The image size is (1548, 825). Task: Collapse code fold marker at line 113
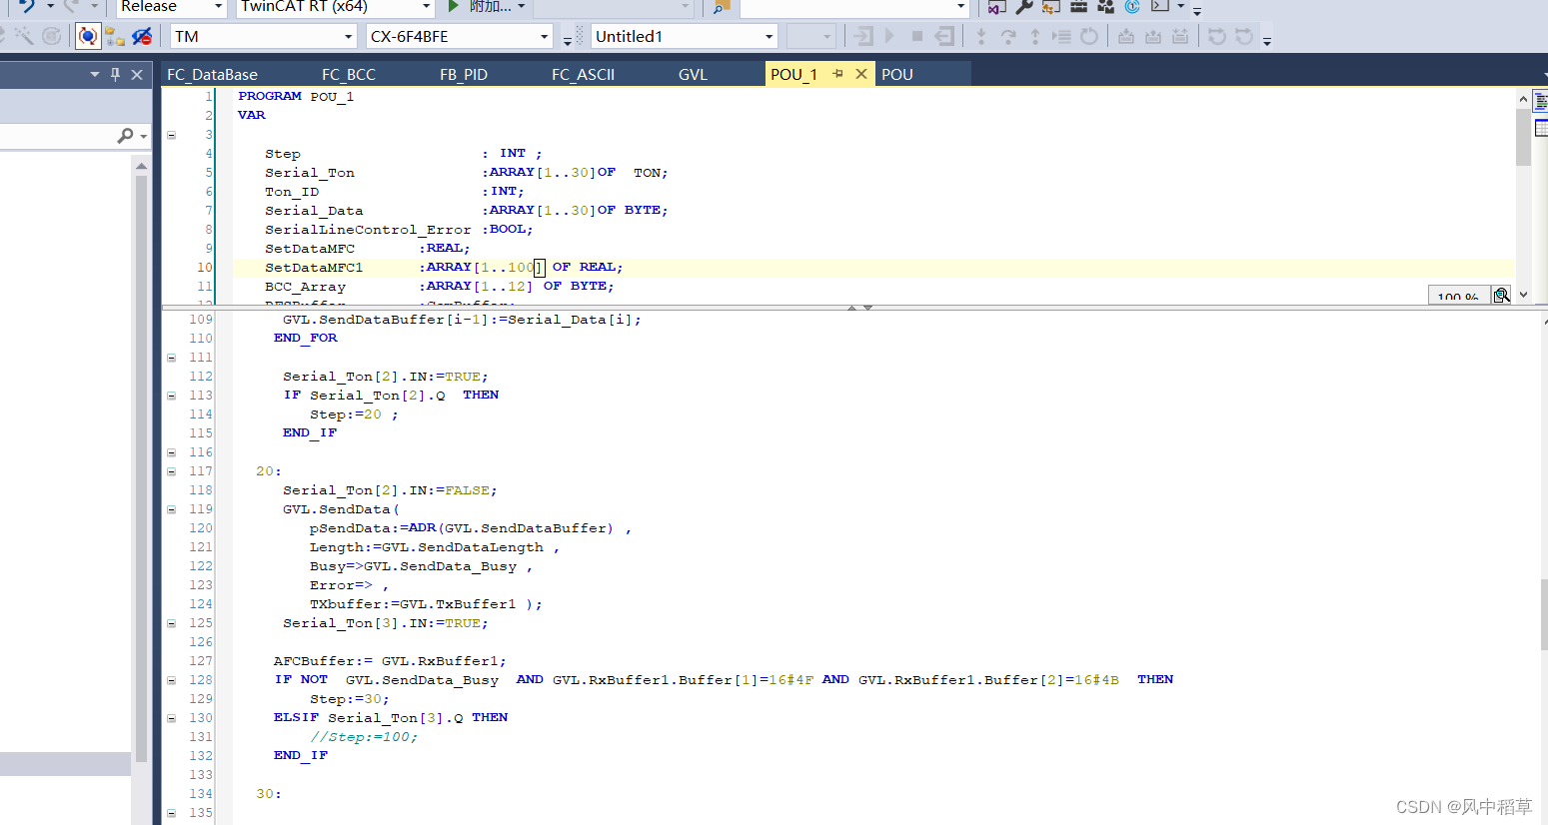coord(171,396)
